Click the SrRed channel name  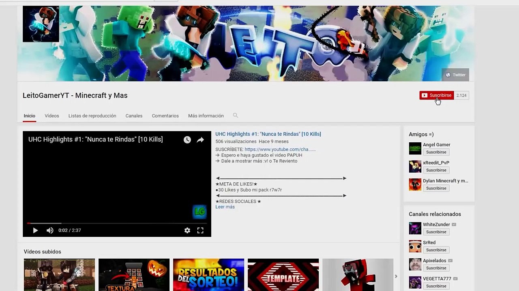[x=429, y=242]
